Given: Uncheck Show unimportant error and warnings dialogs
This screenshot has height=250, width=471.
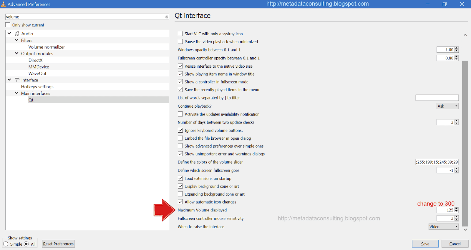Looking at the screenshot, I should point(180,154).
